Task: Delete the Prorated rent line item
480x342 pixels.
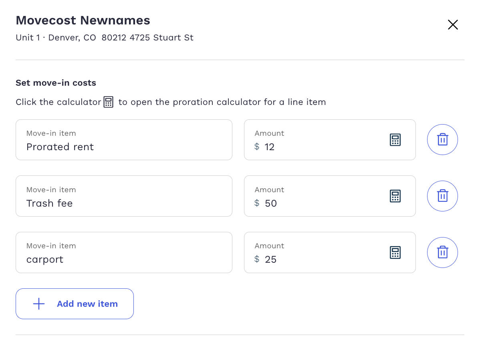Action: 442,139
